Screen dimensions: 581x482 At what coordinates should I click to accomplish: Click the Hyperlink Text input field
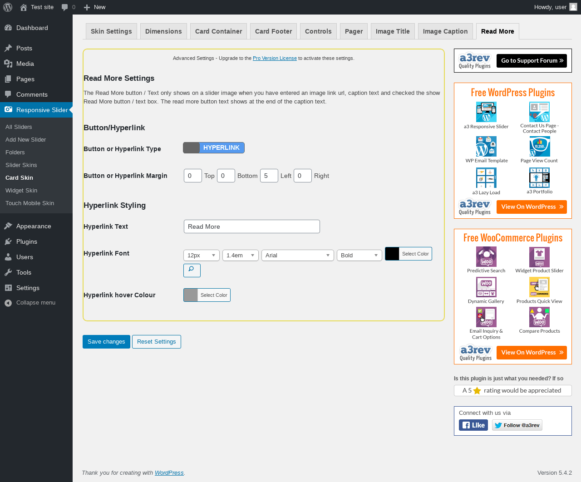click(252, 226)
